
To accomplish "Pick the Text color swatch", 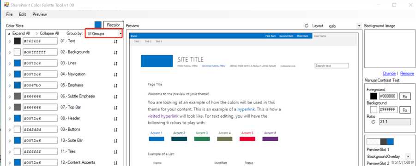I will 17,41.
